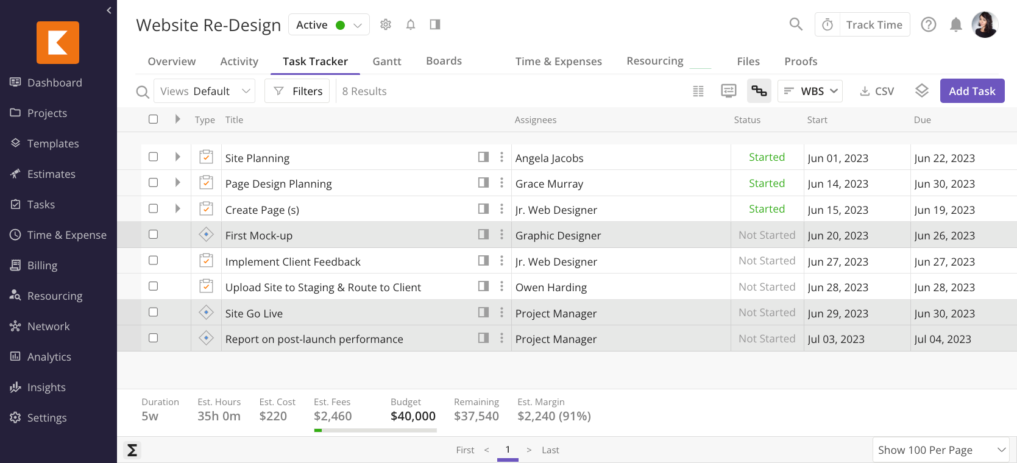Open the Active status dropdown
Image resolution: width=1017 pixels, height=463 pixels.
[x=329, y=25]
